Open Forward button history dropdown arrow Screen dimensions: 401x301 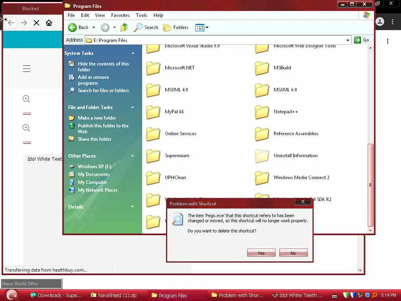pyautogui.click(x=114, y=27)
